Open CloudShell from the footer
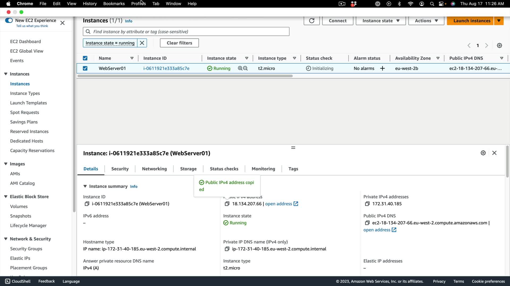This screenshot has width=510, height=286. point(18,281)
